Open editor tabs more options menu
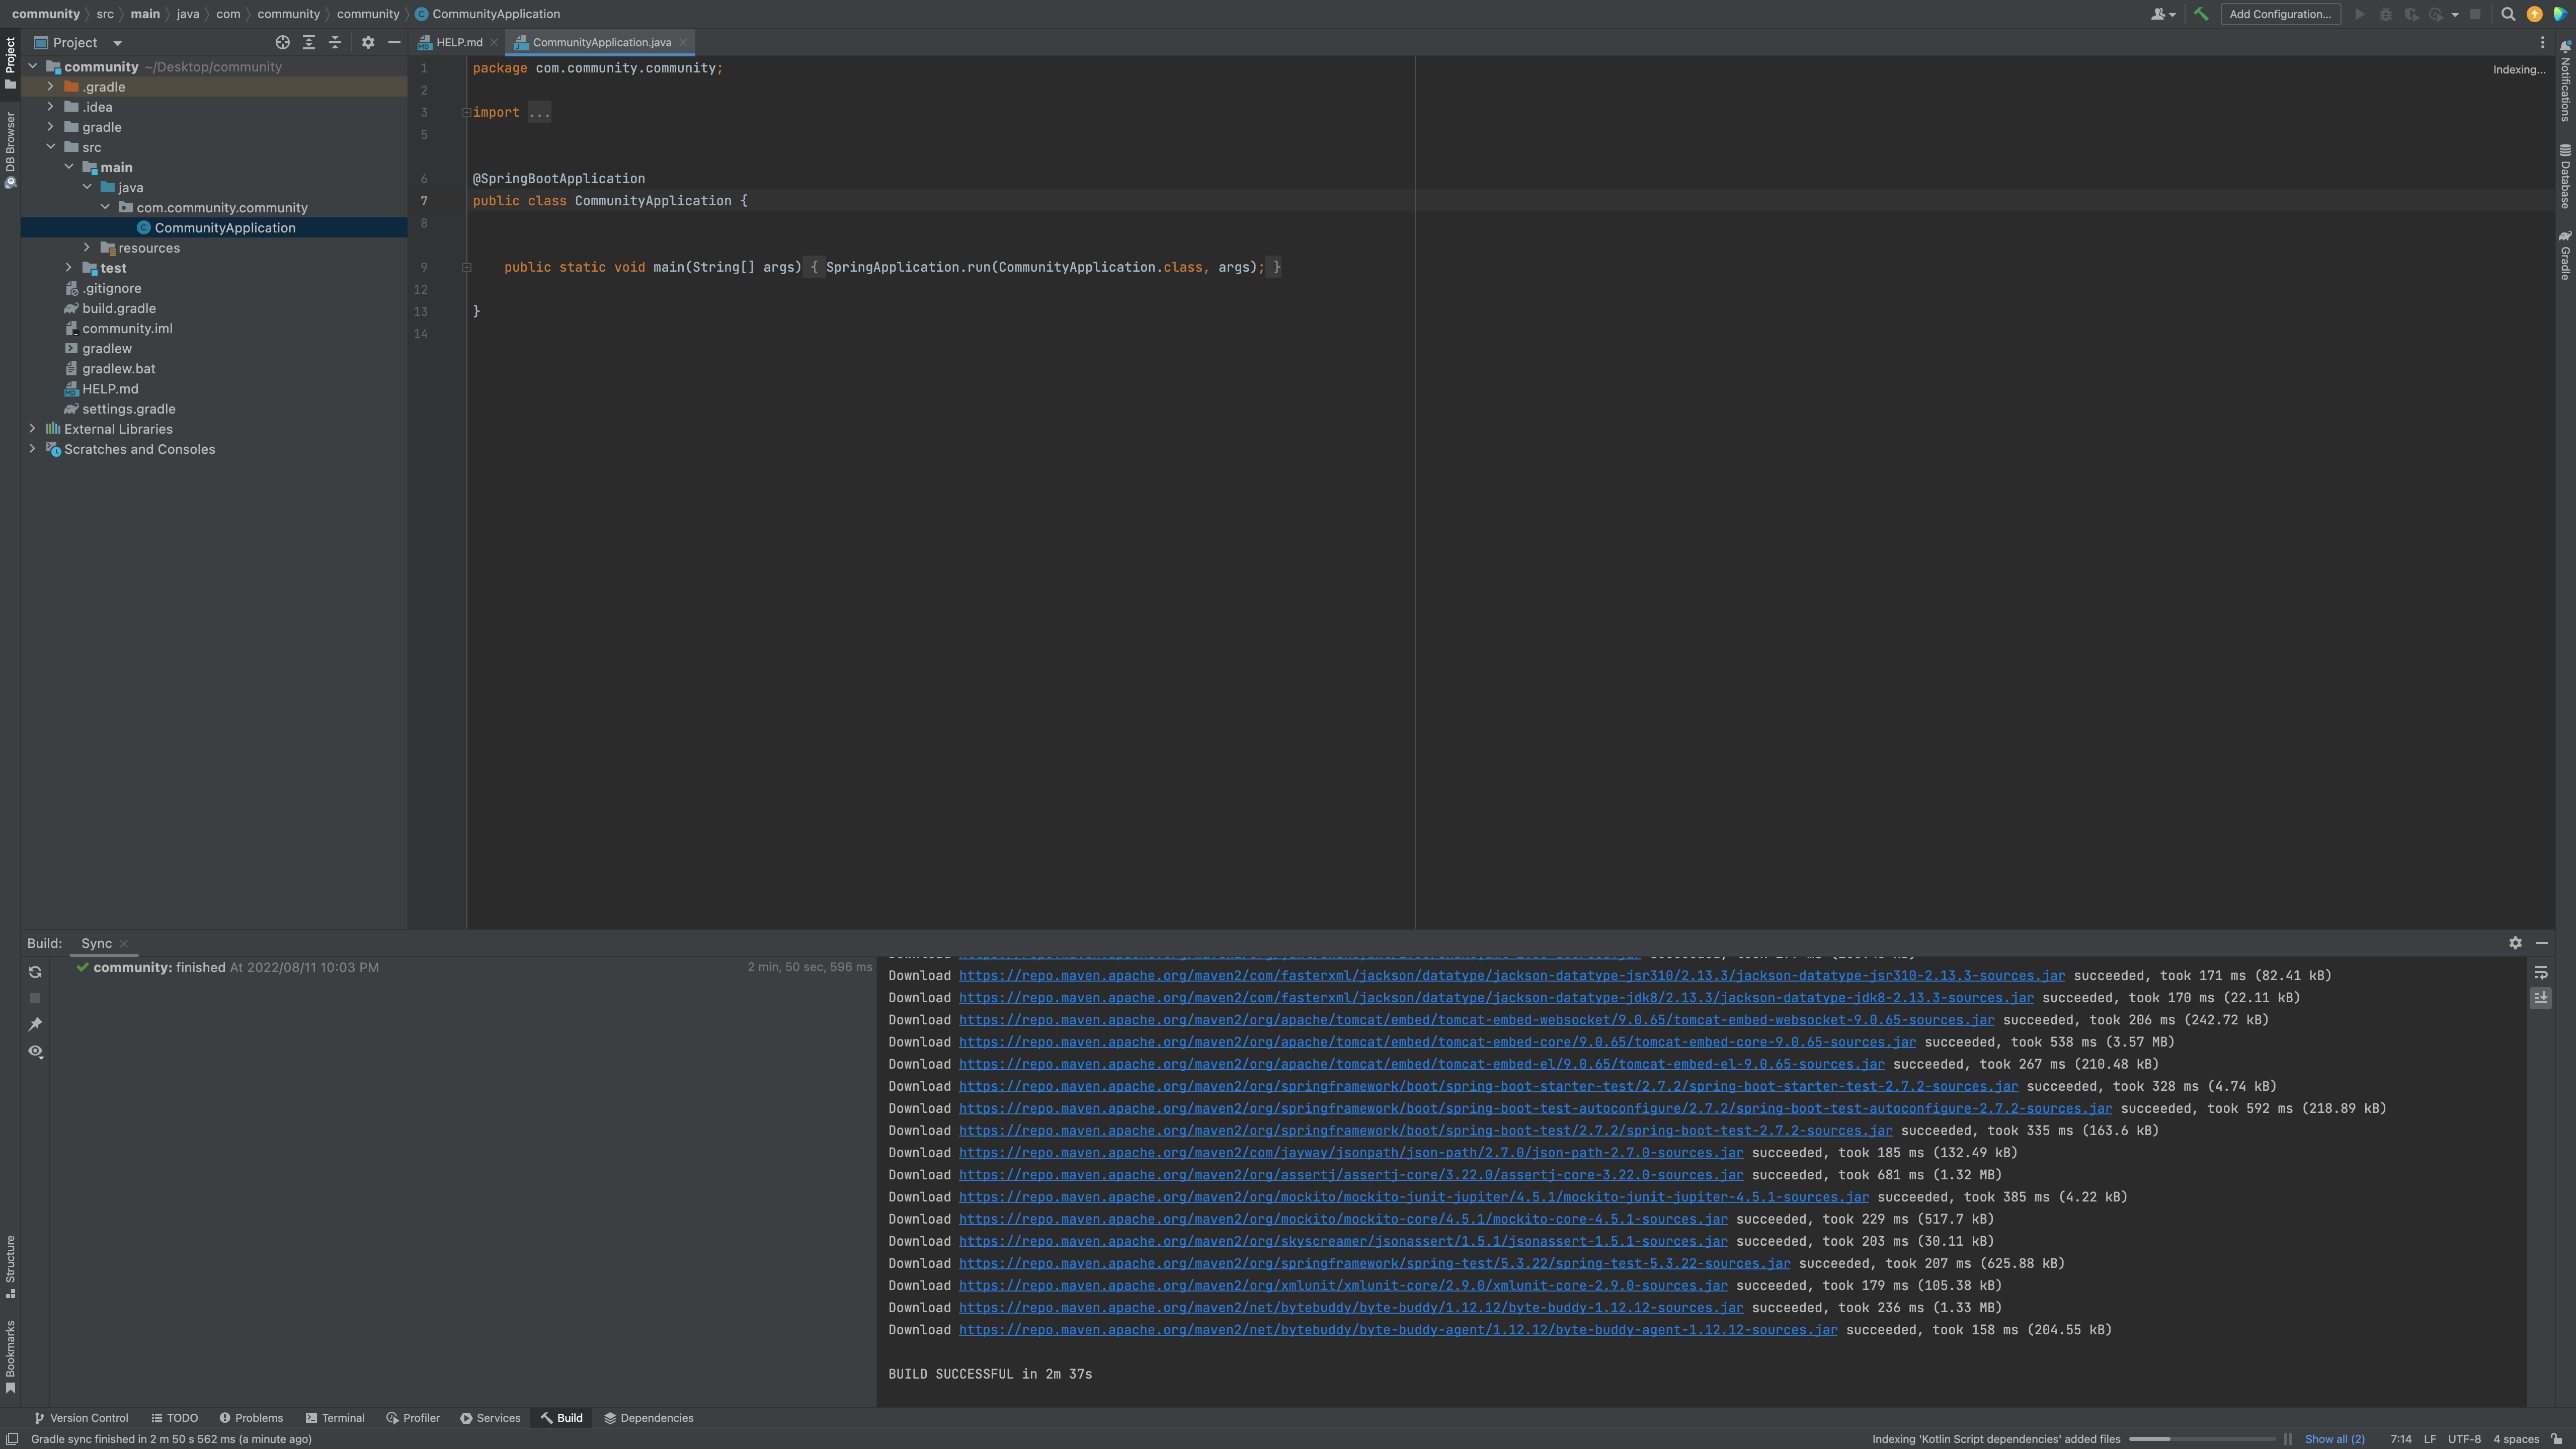 coord(2543,42)
